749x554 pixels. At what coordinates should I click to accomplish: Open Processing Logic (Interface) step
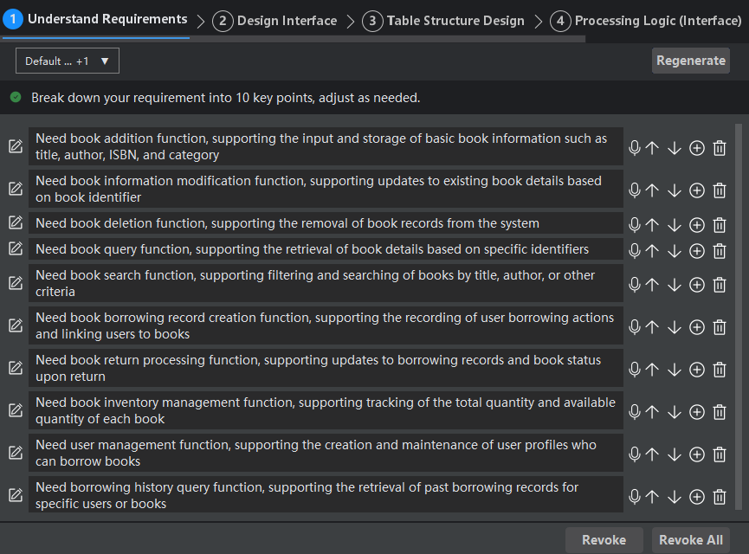(x=647, y=21)
